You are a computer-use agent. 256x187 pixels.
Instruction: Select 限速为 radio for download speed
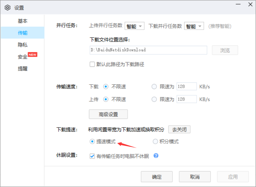(x=154, y=87)
